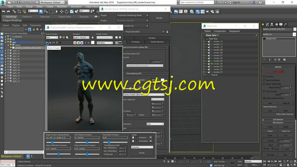Image resolution: width=297 pixels, height=167 pixels.
Task: Open the Render Setup Preset dropdown
Action: coord(133,20)
